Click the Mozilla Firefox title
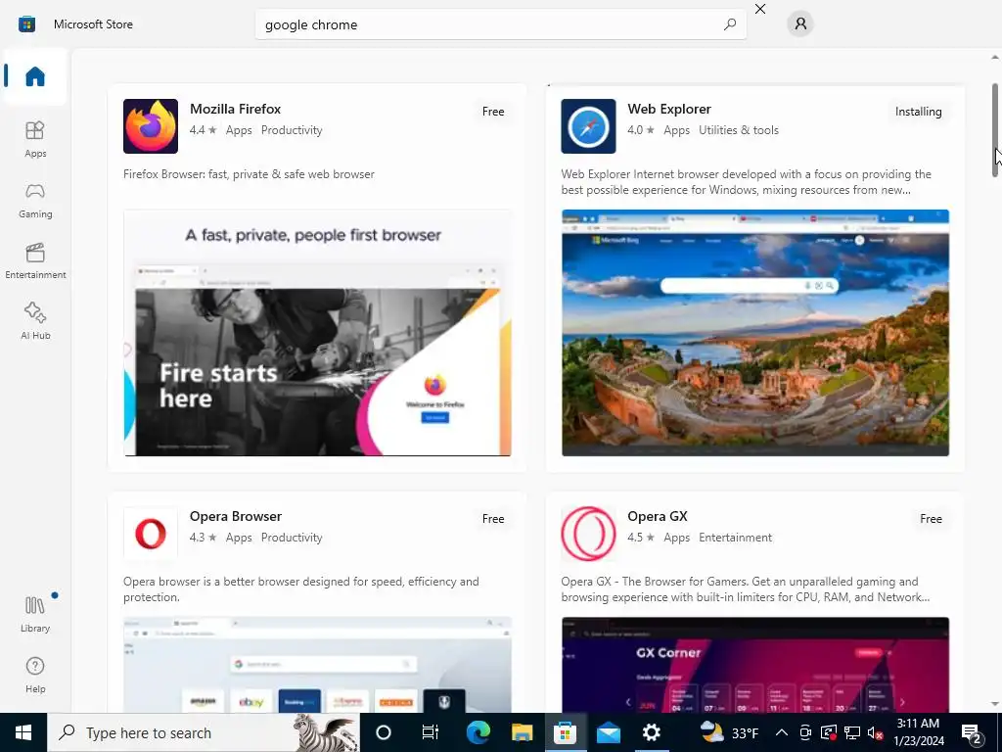 click(235, 109)
